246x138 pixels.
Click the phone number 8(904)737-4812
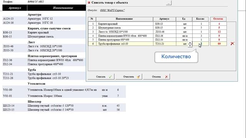[x=36, y=2]
